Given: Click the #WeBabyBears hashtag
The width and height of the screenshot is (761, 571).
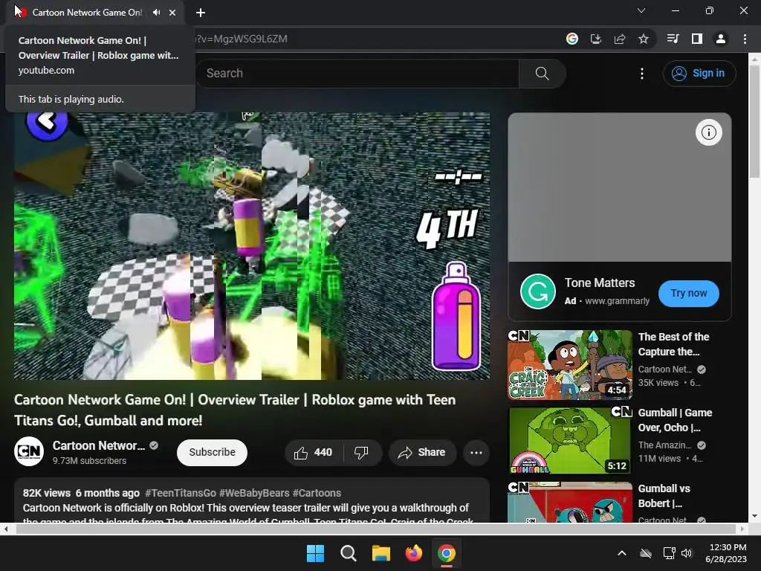Looking at the screenshot, I should point(254,493).
